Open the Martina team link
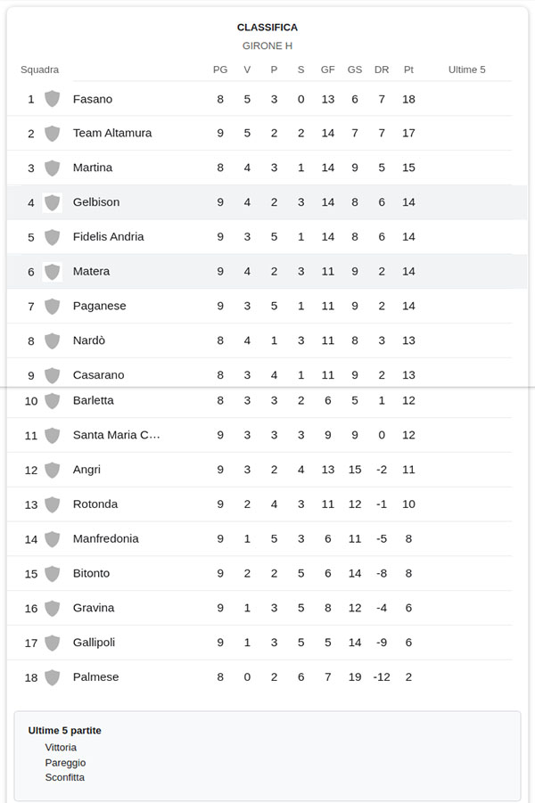The width and height of the screenshot is (535, 803). (x=92, y=168)
